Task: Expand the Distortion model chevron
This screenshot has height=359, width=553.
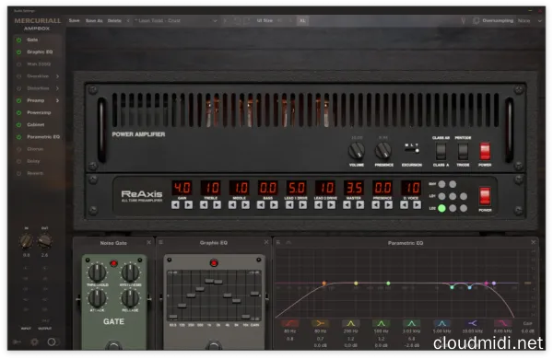Action: [57, 88]
